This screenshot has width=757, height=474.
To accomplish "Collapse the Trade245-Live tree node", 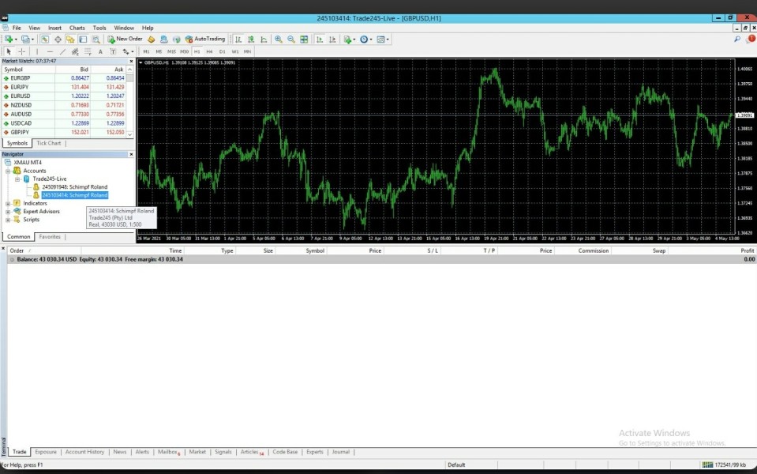I will (x=17, y=179).
